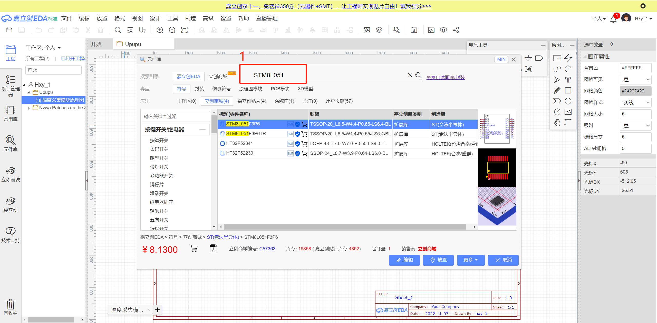Switch search engine to 嘉立创EDA
This screenshot has width=657, height=323.
tap(188, 77)
